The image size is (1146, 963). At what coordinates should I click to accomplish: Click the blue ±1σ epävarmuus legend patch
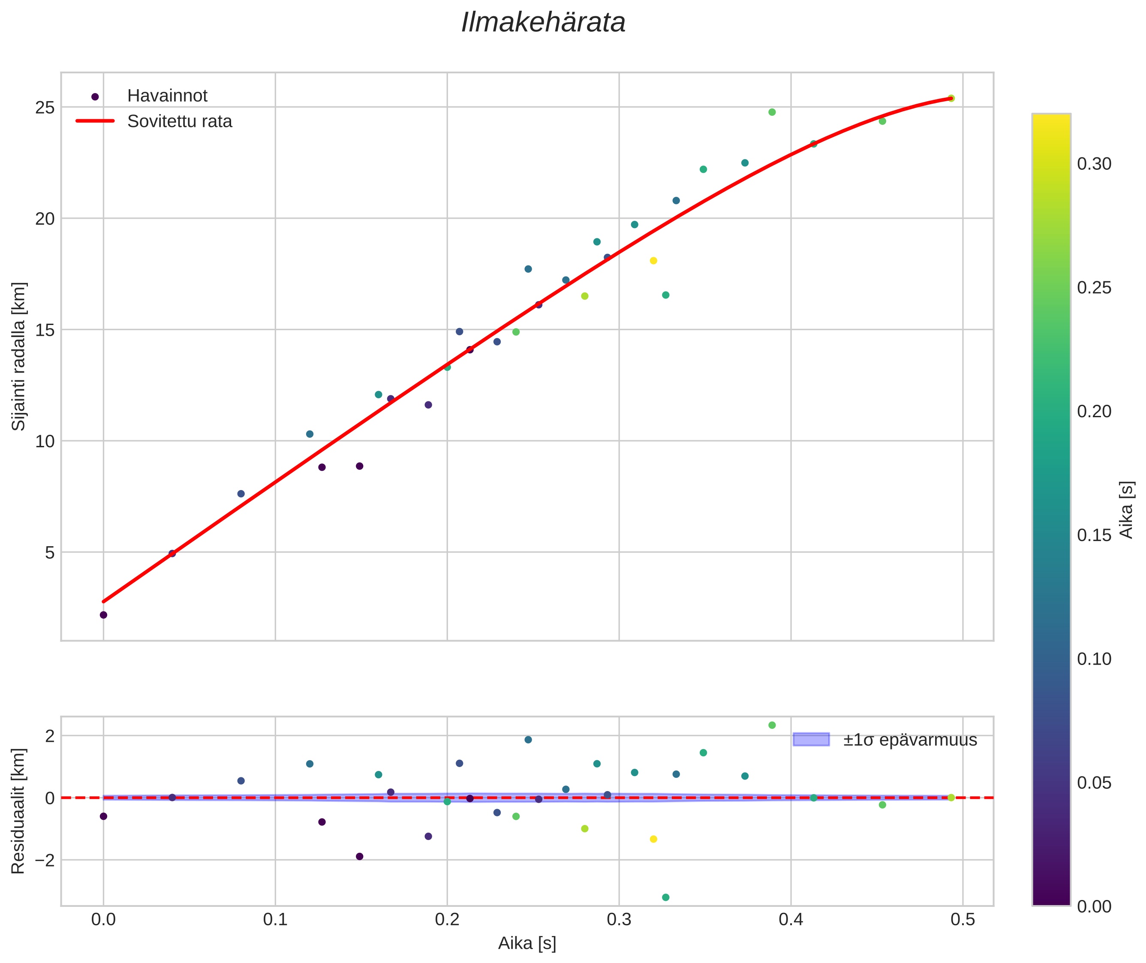click(x=811, y=740)
